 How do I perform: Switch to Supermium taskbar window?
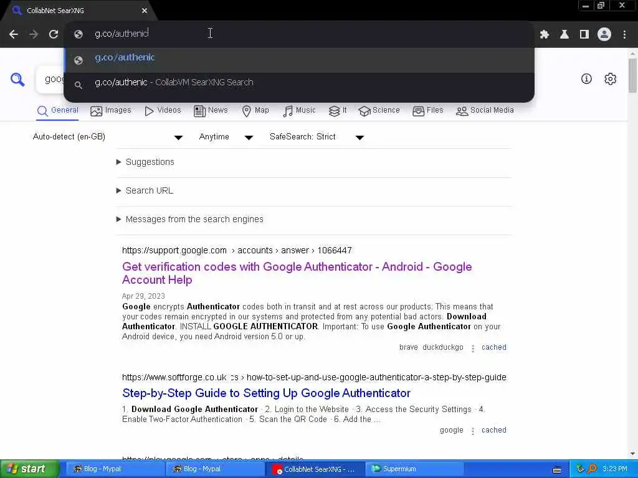pos(414,469)
